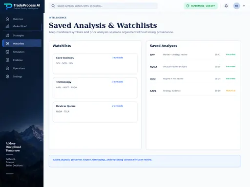250x187 pixels.
Task: Click Review Queue 2 symbols link
Action: pos(118,106)
